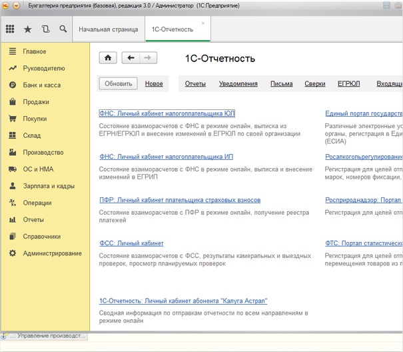Image resolution: width=403 pixels, height=352 pixels.
Task: Open the Новое tab link
Action: click(154, 84)
